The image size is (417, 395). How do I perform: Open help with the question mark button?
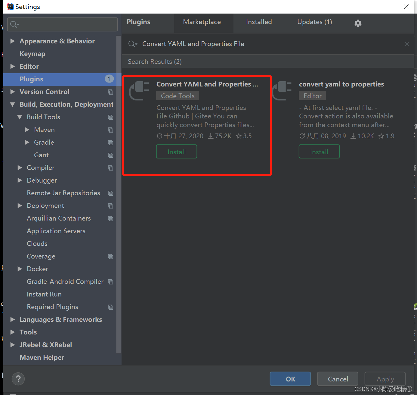[18, 379]
